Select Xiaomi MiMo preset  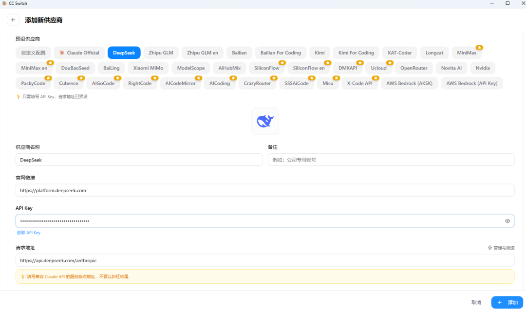[148, 68]
